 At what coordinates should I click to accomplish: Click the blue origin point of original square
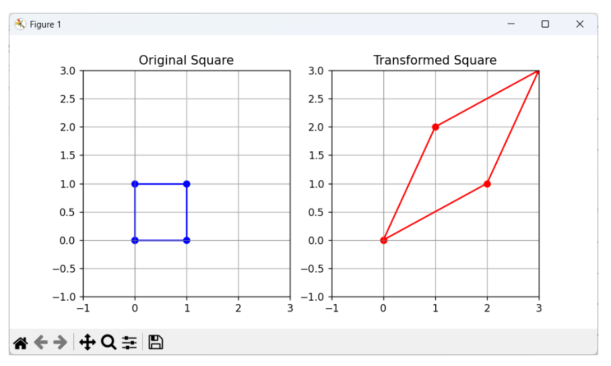(135, 240)
